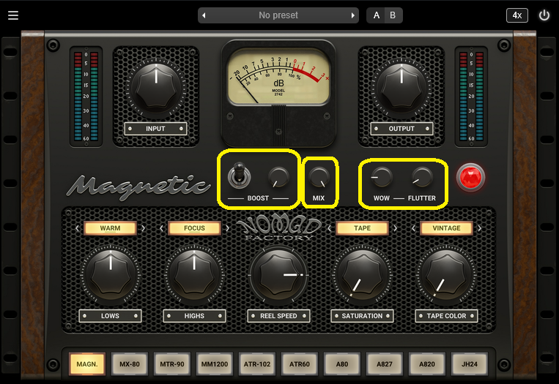Click the REEL SPEED label plate
The height and width of the screenshot is (384, 559).
coord(278,316)
